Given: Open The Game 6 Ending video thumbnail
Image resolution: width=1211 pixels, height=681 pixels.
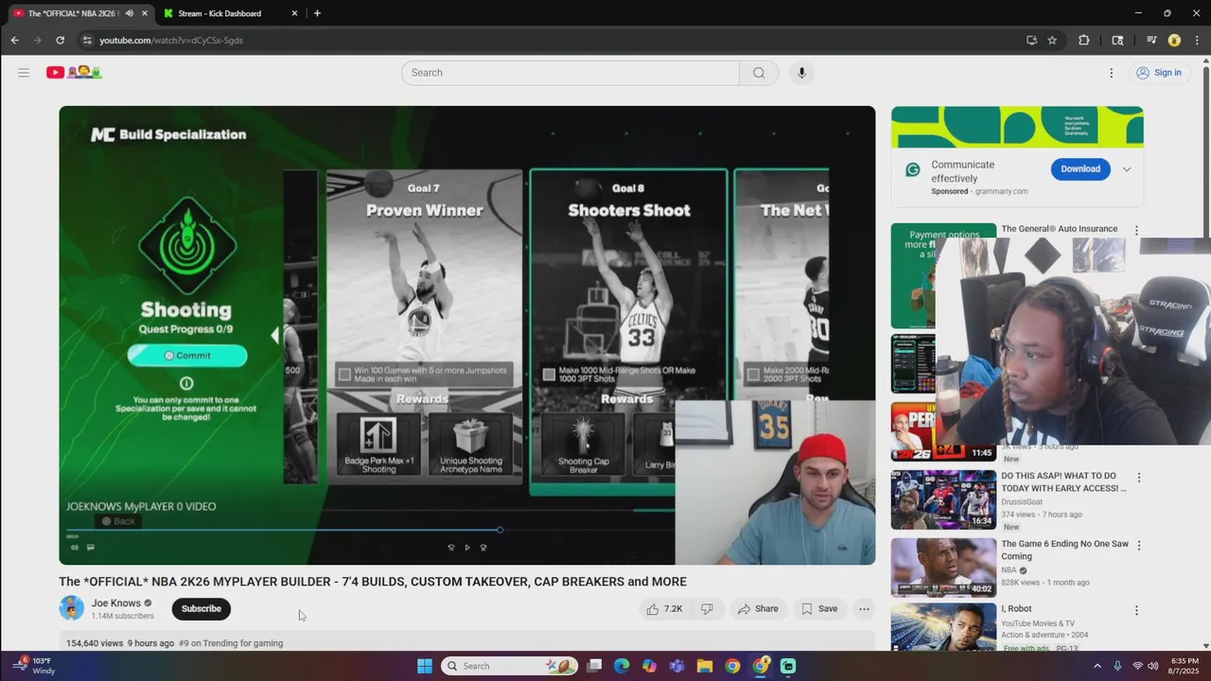Looking at the screenshot, I should [943, 567].
